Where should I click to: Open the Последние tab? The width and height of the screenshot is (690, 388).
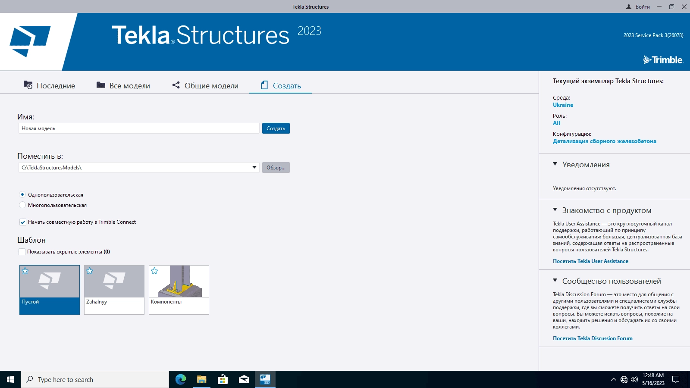pyautogui.click(x=49, y=85)
